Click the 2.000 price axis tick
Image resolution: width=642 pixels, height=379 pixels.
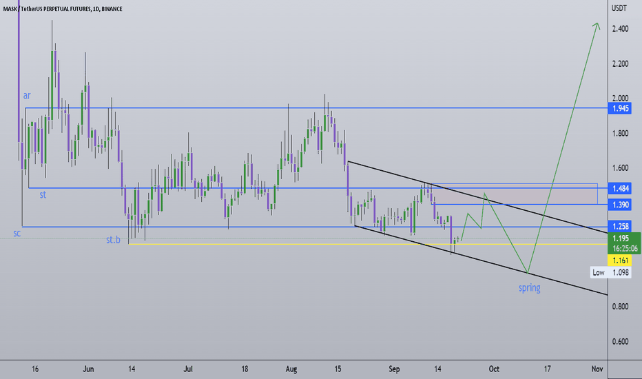[x=620, y=98]
